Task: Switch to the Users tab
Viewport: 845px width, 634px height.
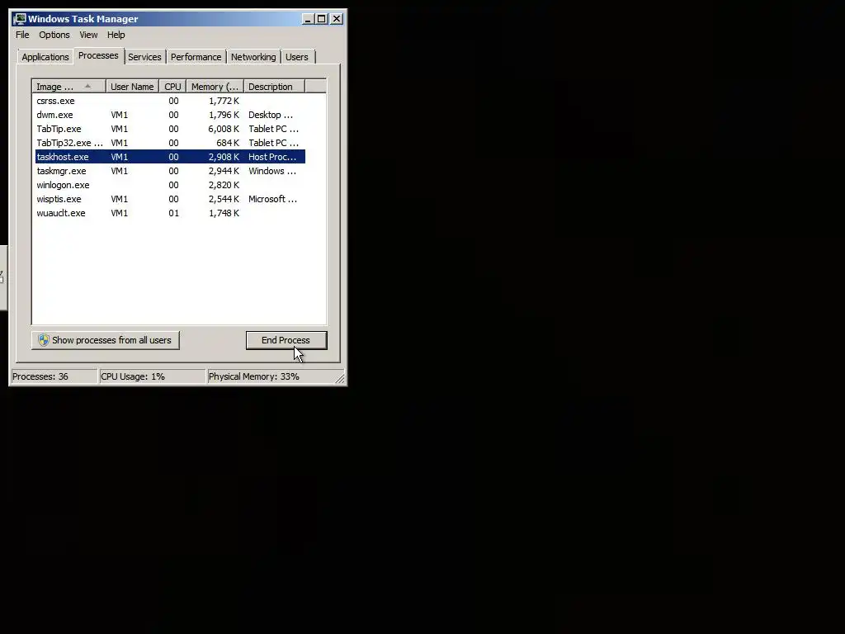Action: click(297, 57)
